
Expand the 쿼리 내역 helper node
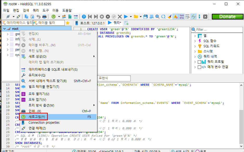195,57
